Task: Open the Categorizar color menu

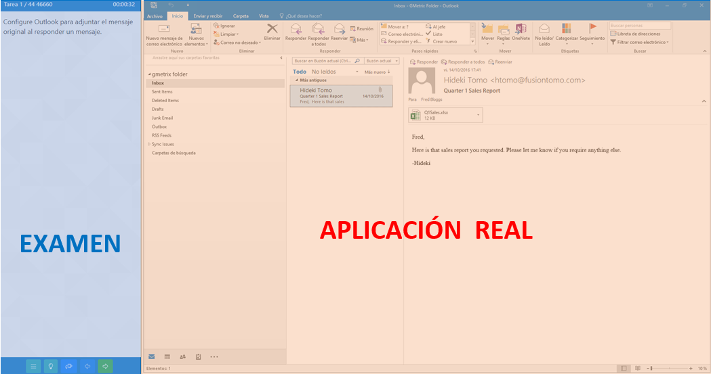Action: coord(567,33)
